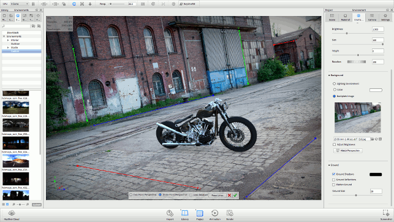The width and height of the screenshot is (394, 222).
Task: Toggle Ground Shadows checkbox
Action: click(x=334, y=174)
